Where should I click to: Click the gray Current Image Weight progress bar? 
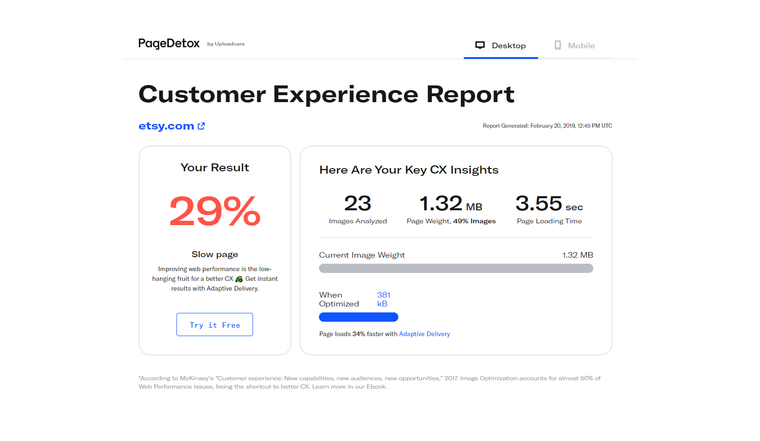coord(455,268)
